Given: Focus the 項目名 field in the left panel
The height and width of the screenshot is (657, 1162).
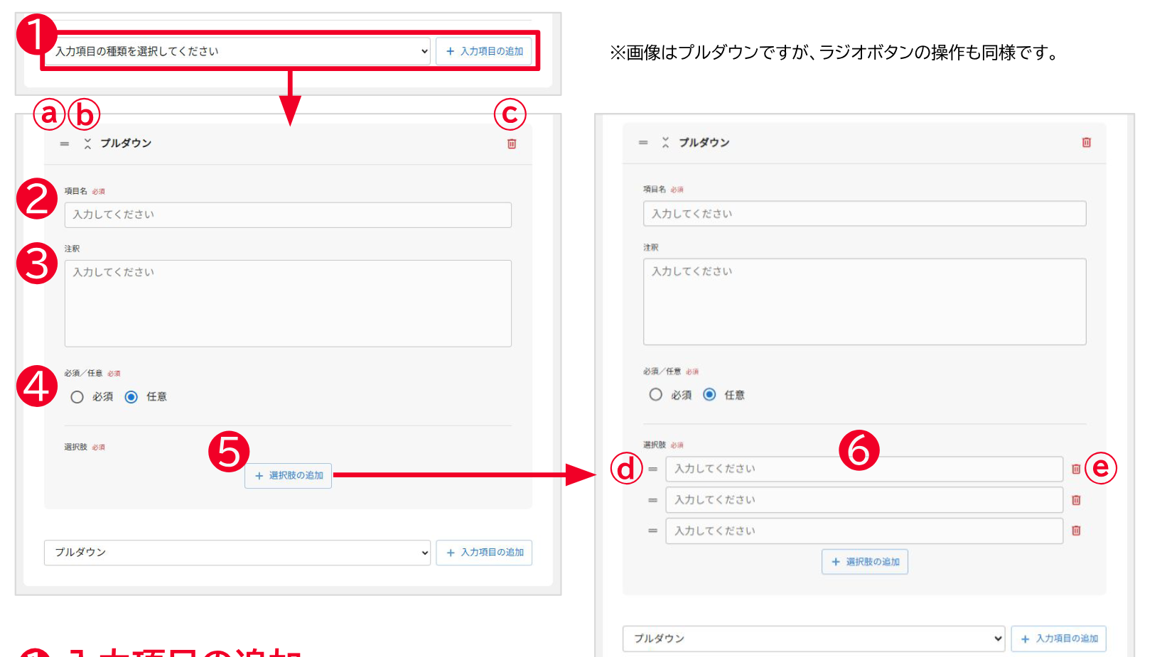Looking at the screenshot, I should [x=288, y=215].
